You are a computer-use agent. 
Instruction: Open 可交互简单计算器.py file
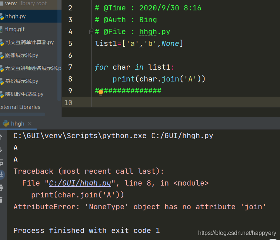click(29, 42)
